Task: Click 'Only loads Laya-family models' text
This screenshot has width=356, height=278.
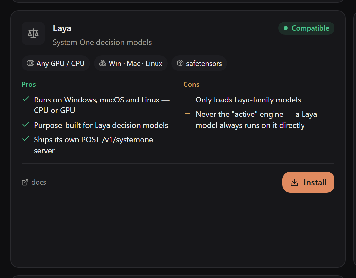Action: pos(248,100)
